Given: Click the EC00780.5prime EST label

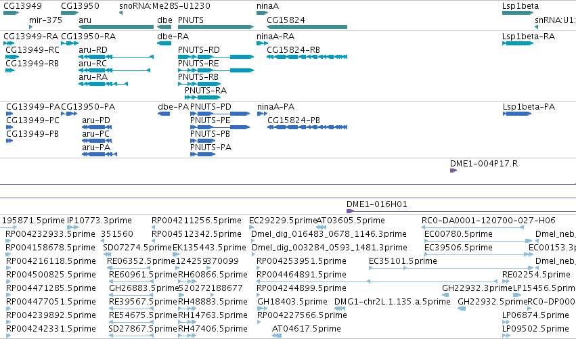Looking at the screenshot, I should 458,234.
